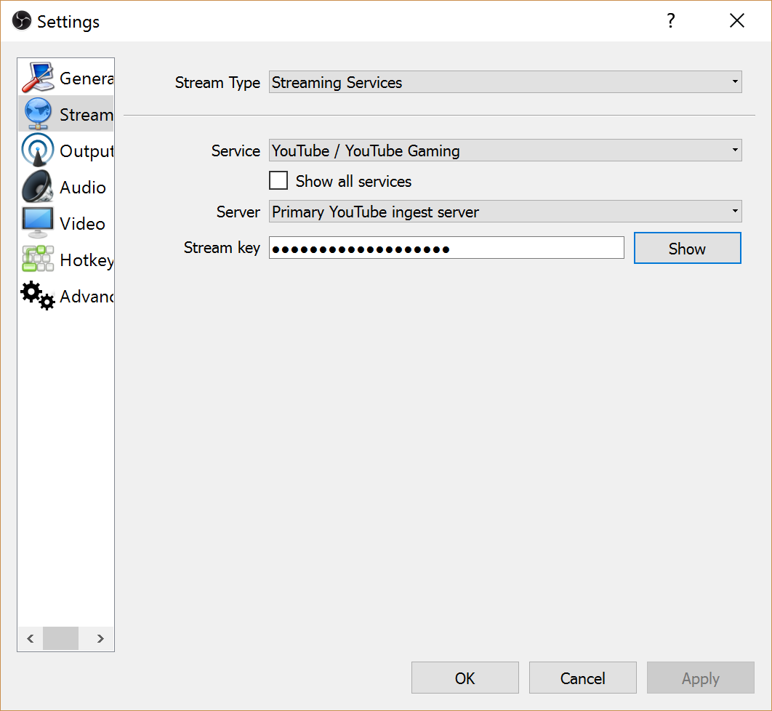This screenshot has height=711, width=772.
Task: Select the Stream globe icon
Action: (38, 114)
